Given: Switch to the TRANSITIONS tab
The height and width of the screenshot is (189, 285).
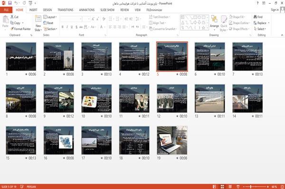Looking at the screenshot, I should [x=66, y=10].
